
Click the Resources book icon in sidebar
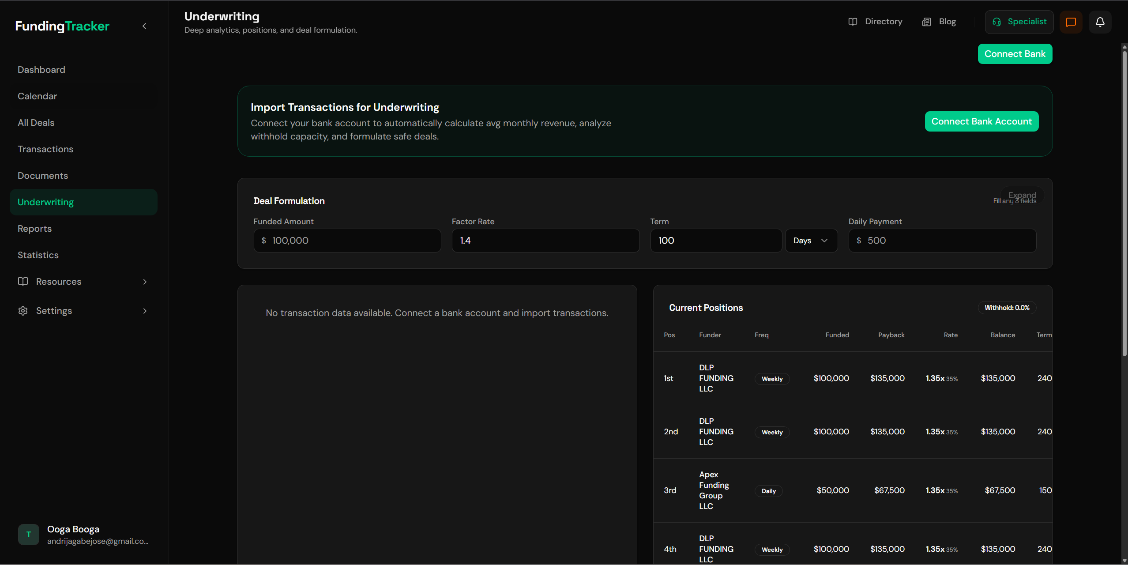[x=23, y=282]
